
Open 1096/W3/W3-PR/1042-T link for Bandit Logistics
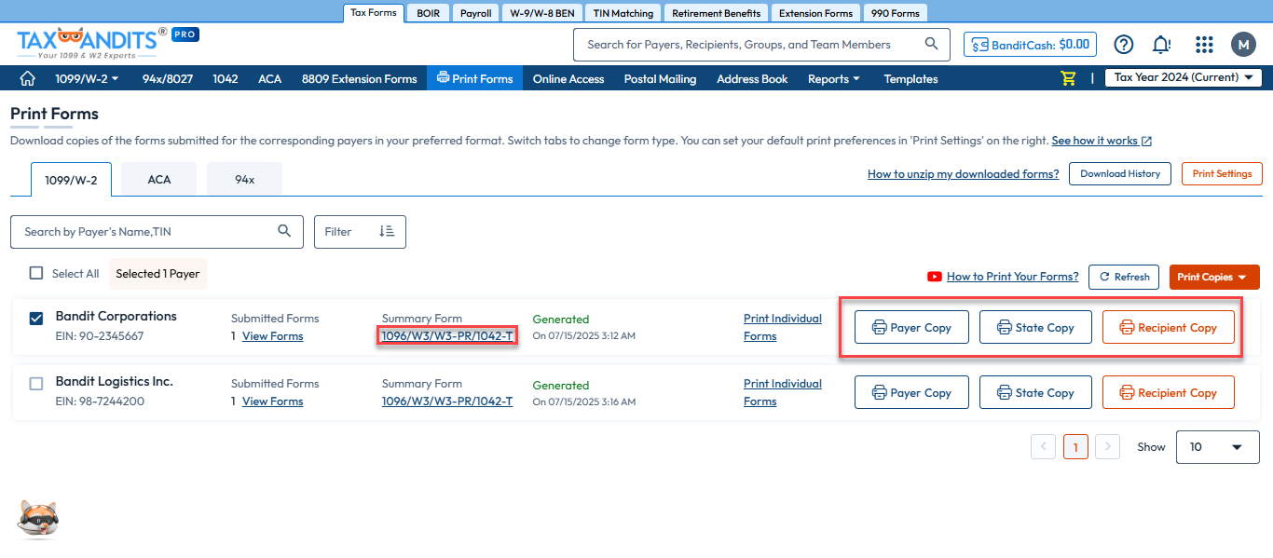tap(447, 401)
